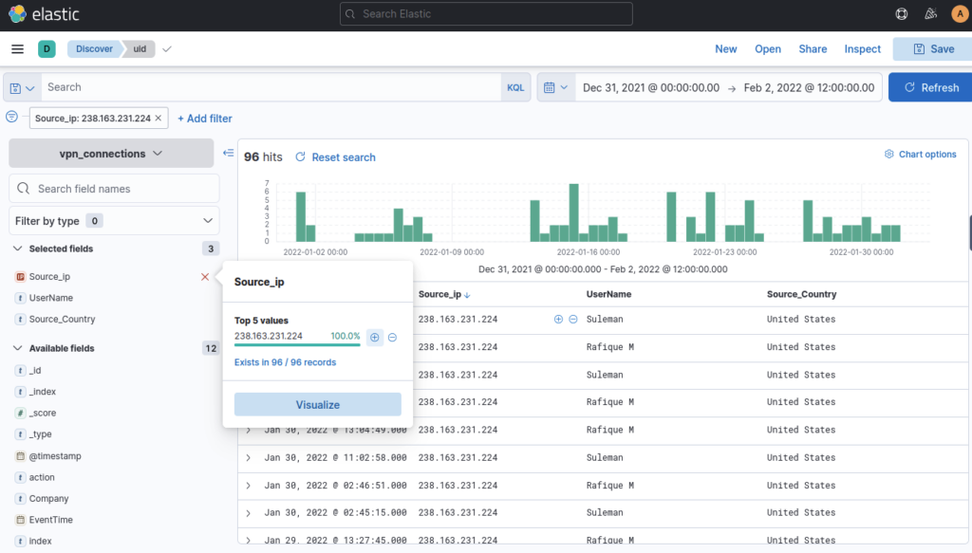
Task: Click Share in the top menu
Action: (813, 49)
